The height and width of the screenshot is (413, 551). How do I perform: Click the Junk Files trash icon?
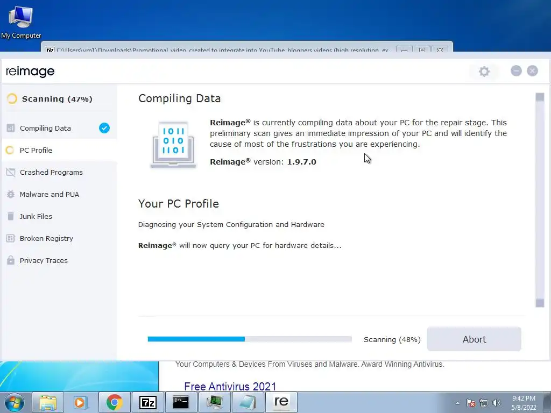tap(11, 216)
